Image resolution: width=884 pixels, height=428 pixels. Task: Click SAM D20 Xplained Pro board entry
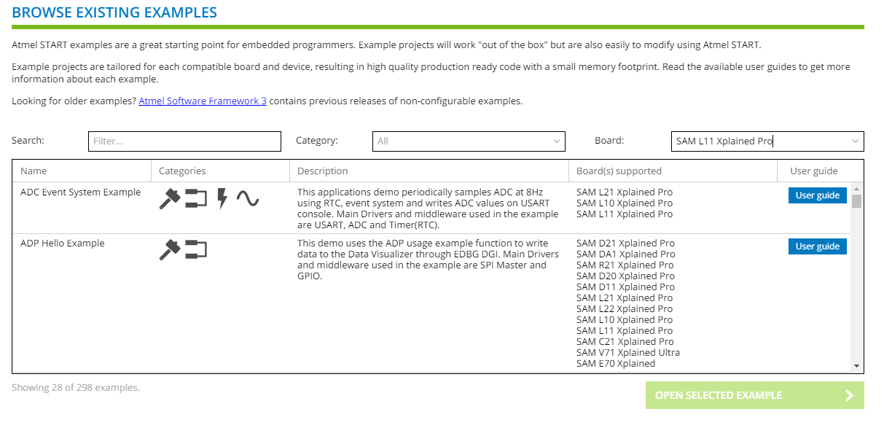(x=625, y=276)
